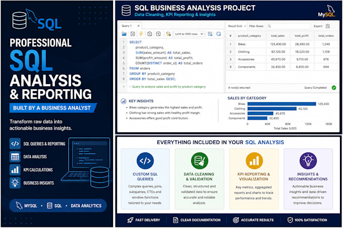Click the chart icon beside KEY INSIGHTS

click(124, 101)
